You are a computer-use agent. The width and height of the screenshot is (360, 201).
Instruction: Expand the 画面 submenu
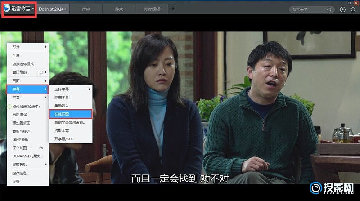(x=28, y=81)
